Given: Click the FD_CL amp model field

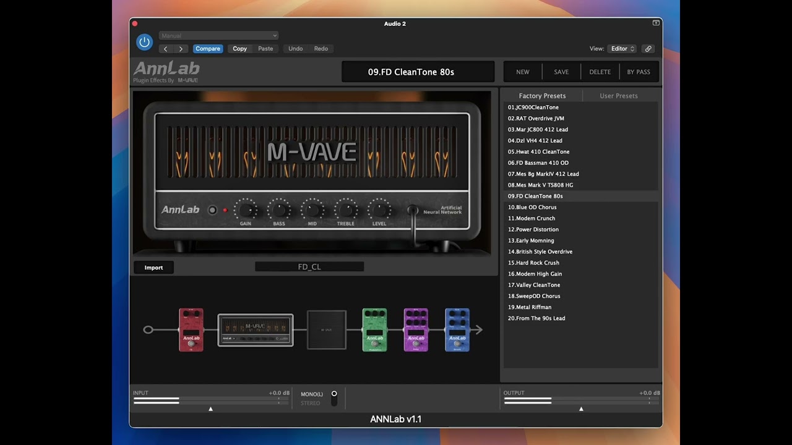Looking at the screenshot, I should pos(309,267).
